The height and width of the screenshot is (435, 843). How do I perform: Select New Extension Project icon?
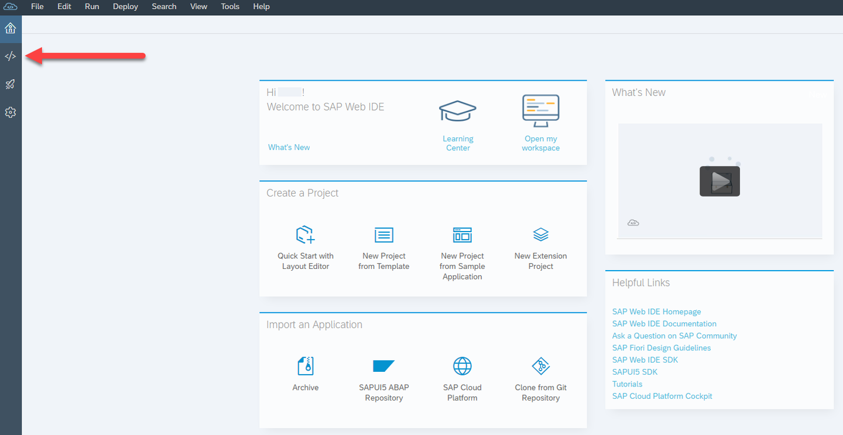(x=541, y=234)
